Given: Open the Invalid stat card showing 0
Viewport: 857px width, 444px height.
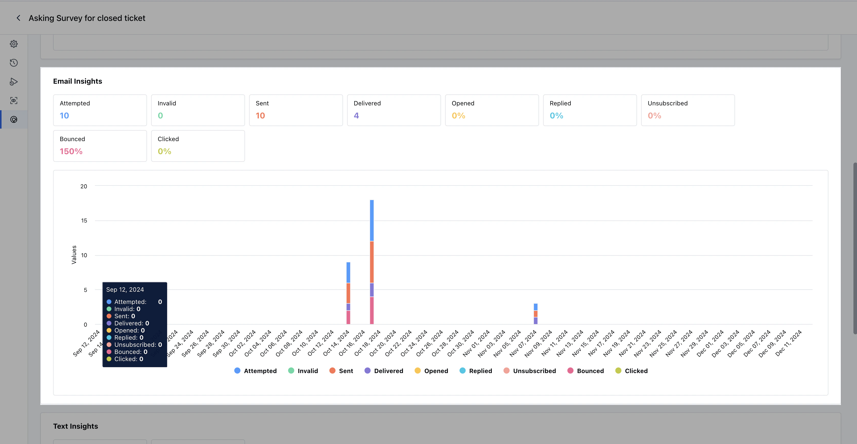Looking at the screenshot, I should (x=198, y=110).
